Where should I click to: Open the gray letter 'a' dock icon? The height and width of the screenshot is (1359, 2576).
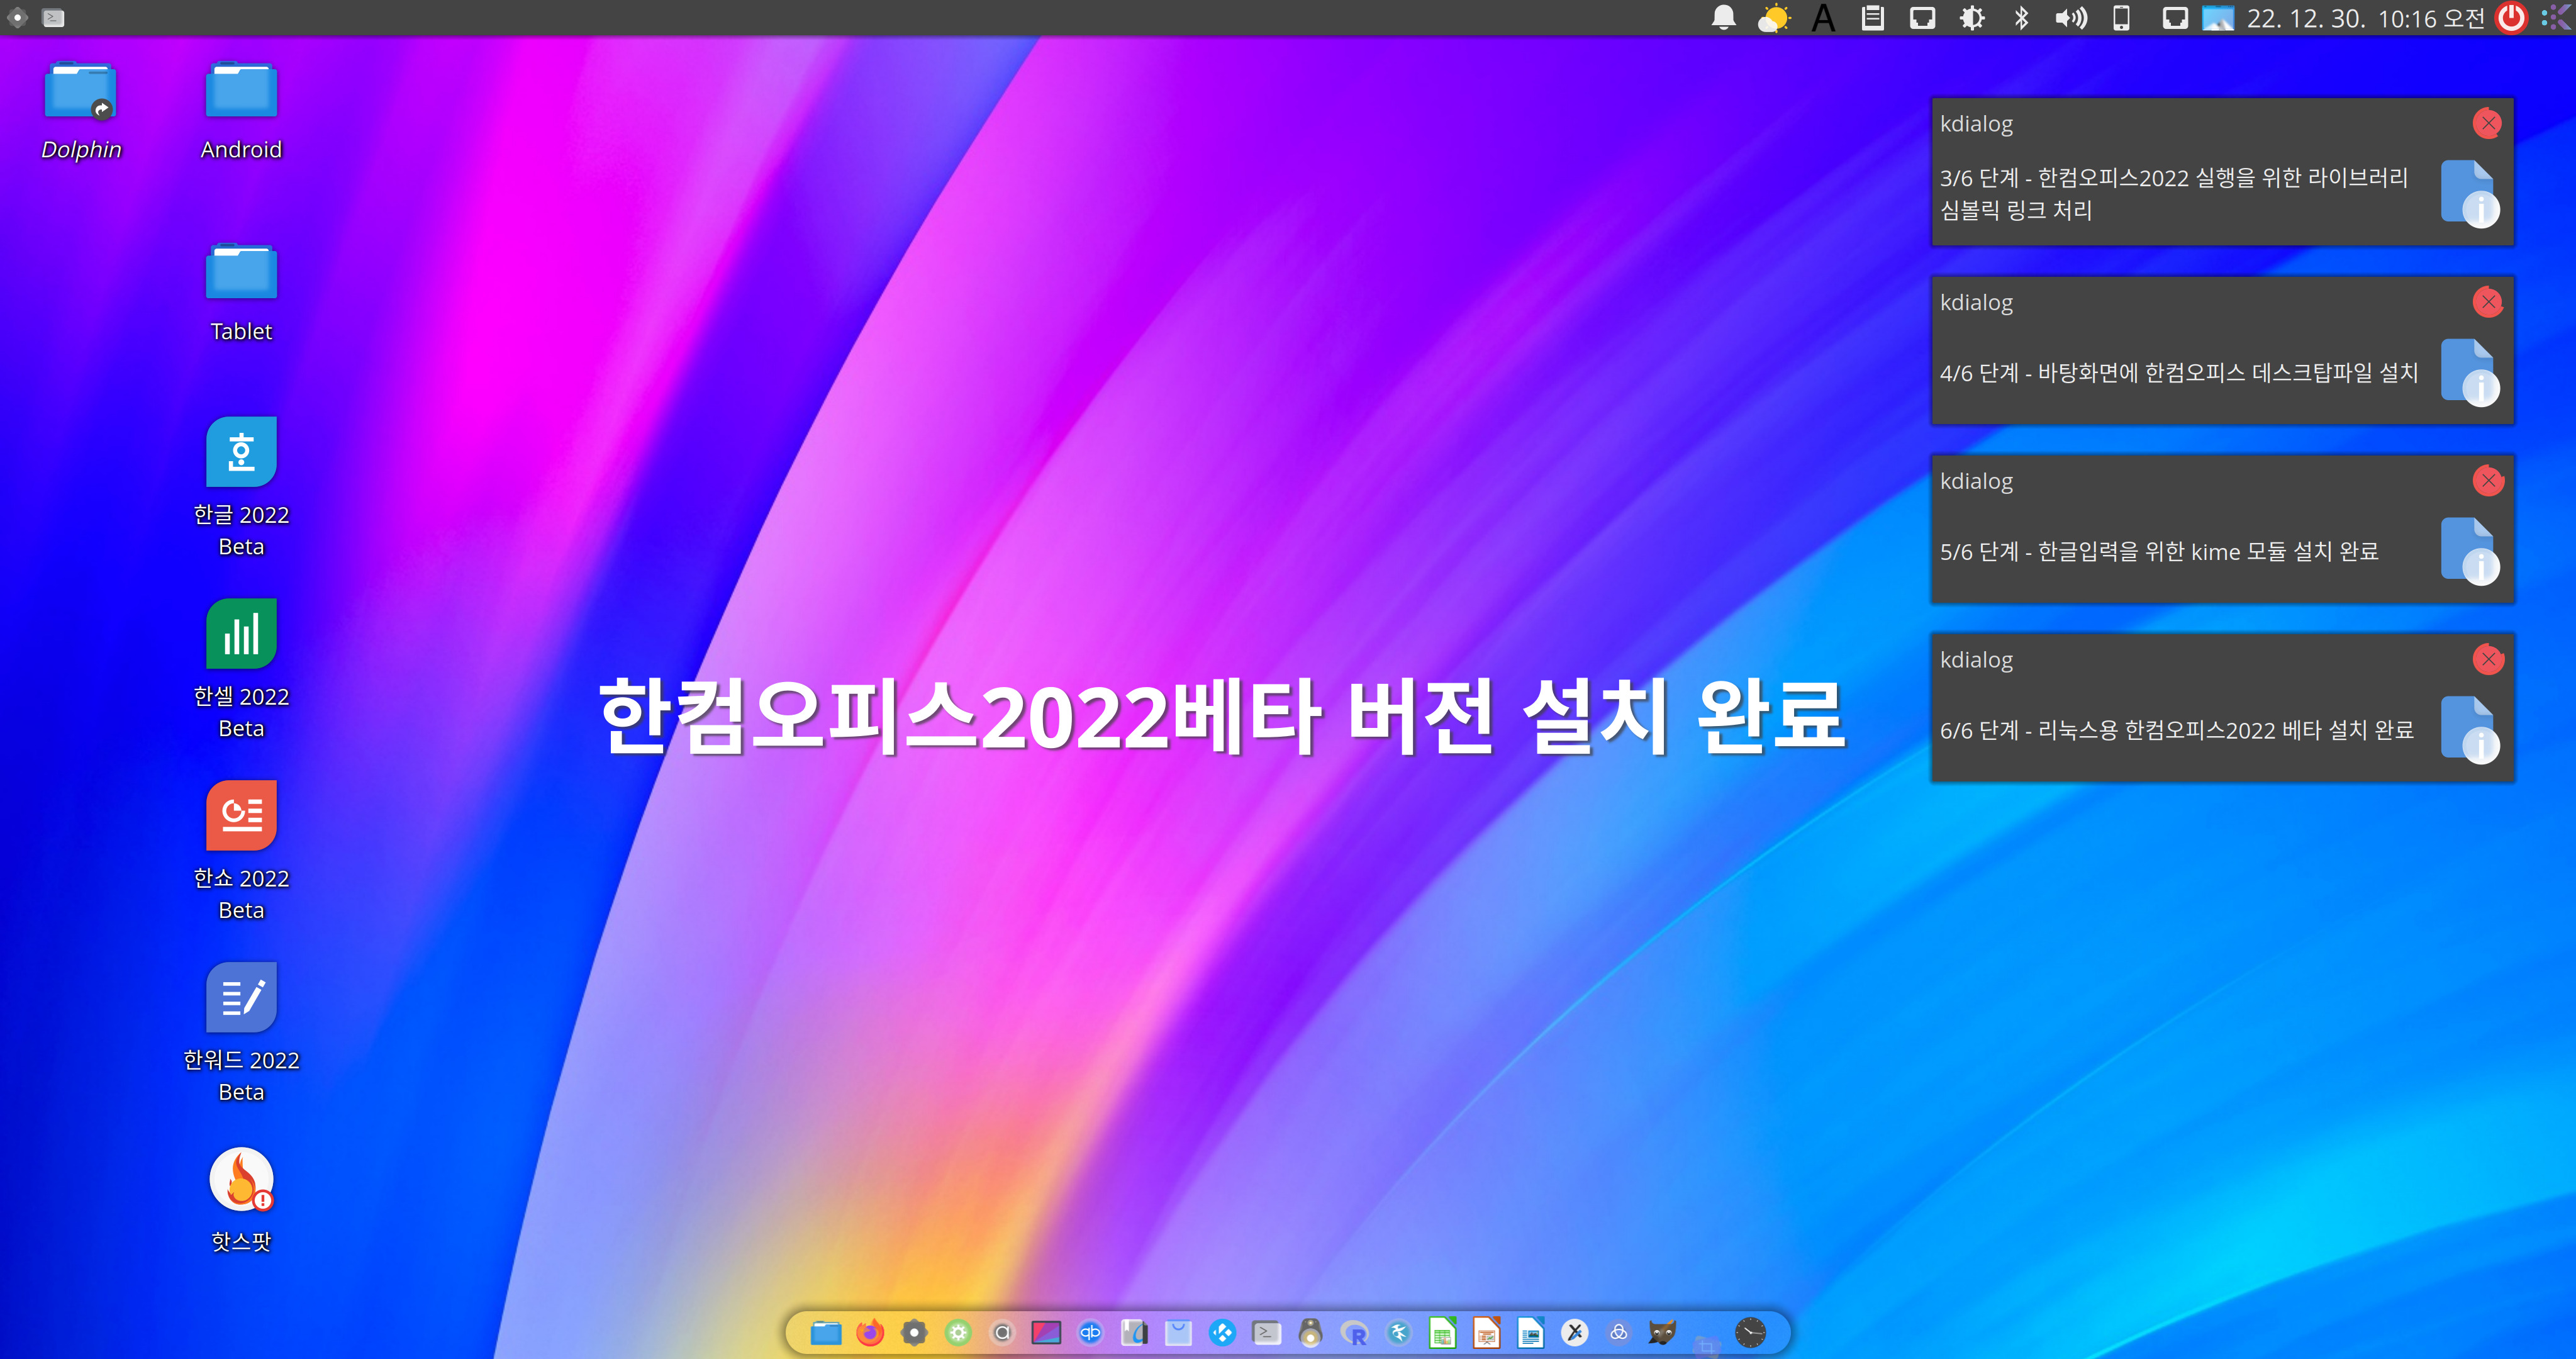tap(1002, 1333)
